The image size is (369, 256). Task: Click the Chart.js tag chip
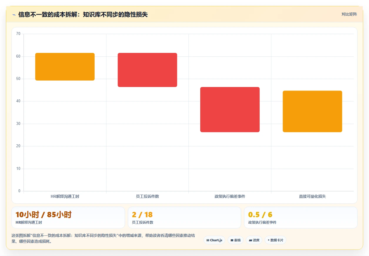[x=214, y=240]
